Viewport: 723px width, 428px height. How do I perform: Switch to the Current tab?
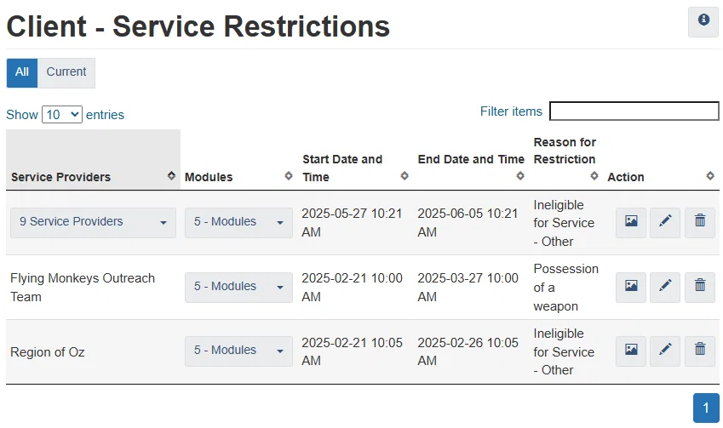(66, 72)
